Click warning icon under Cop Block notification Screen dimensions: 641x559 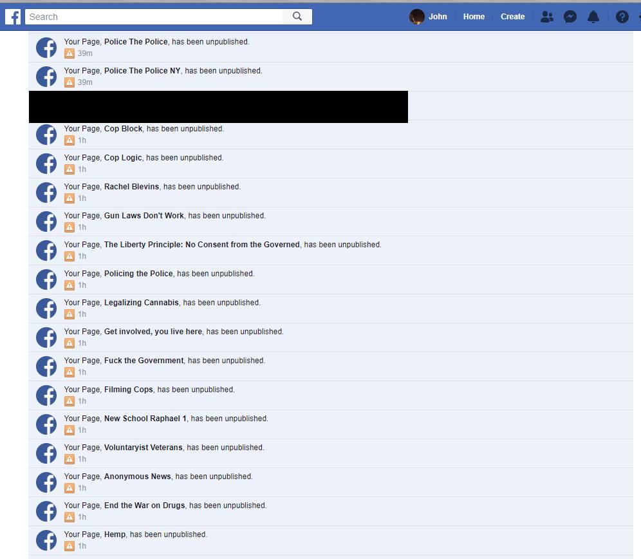(70, 140)
